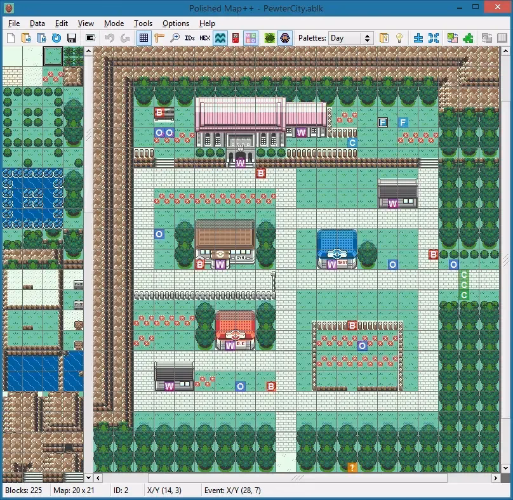The width and height of the screenshot is (513, 500).
Task: Open the View menu
Action: [86, 23]
